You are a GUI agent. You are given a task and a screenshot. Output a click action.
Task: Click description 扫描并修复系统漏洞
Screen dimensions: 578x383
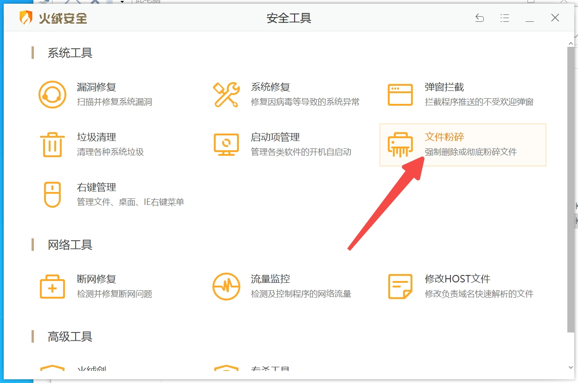(x=115, y=102)
